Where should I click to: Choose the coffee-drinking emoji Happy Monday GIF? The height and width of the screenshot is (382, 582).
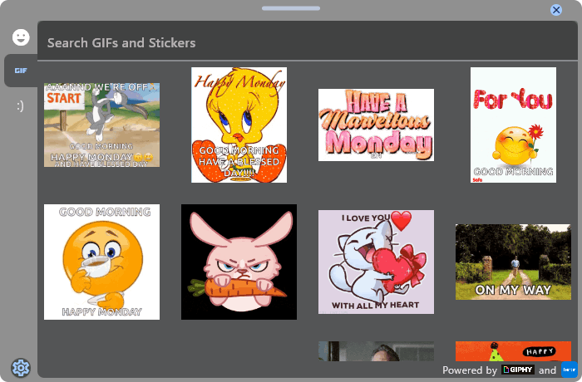tap(101, 262)
